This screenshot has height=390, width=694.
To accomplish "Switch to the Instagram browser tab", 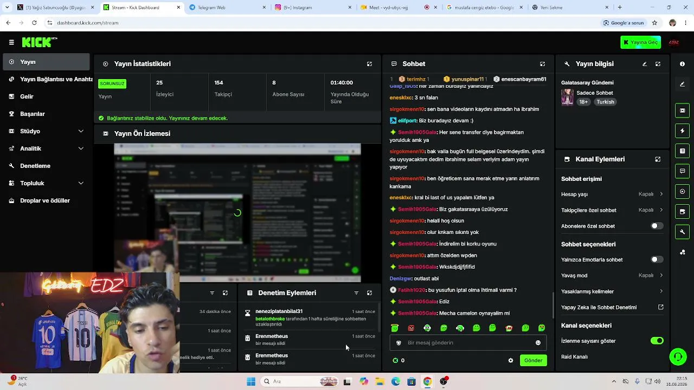I will click(313, 8).
